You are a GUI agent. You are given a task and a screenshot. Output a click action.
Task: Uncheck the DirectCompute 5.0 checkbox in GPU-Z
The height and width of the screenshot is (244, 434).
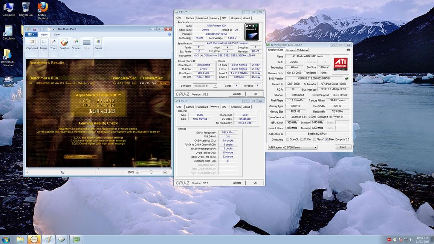tap(327, 139)
